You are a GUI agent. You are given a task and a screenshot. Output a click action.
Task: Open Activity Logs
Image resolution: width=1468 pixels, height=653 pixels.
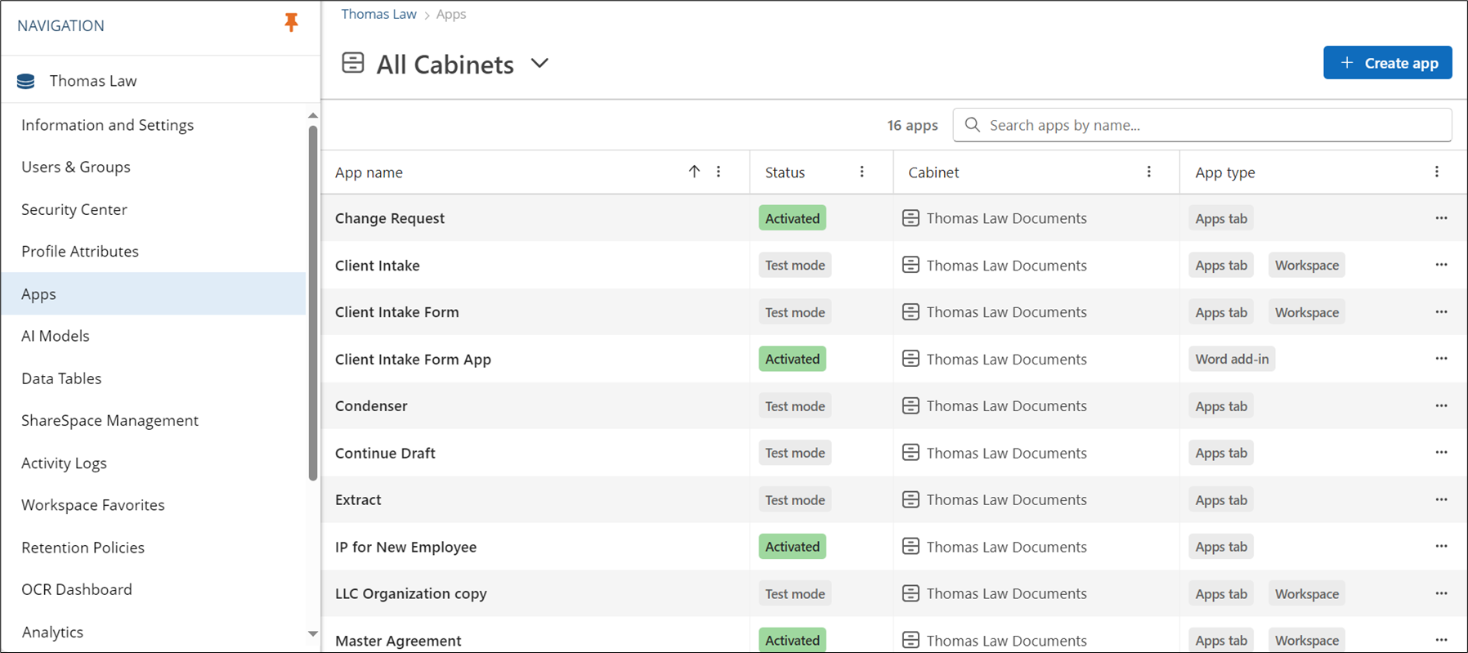click(64, 463)
